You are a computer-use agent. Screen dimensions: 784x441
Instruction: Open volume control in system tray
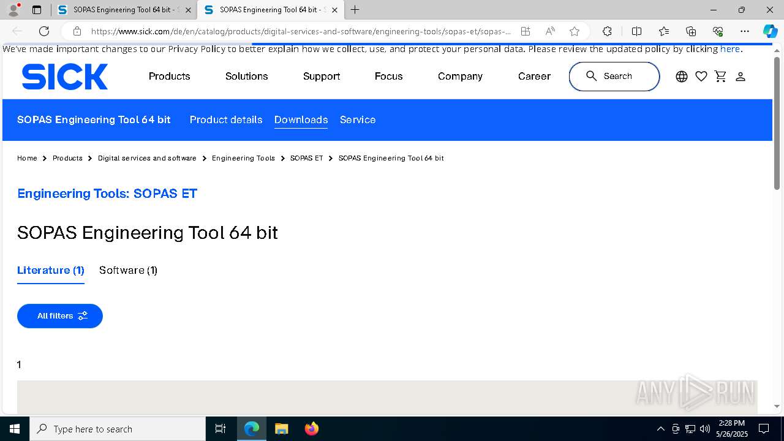[x=705, y=429]
